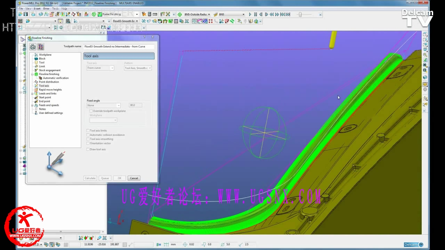Screen dimensions: 445x250
Task: Pause the simulation in the top toolbar
Action: pos(256,14)
